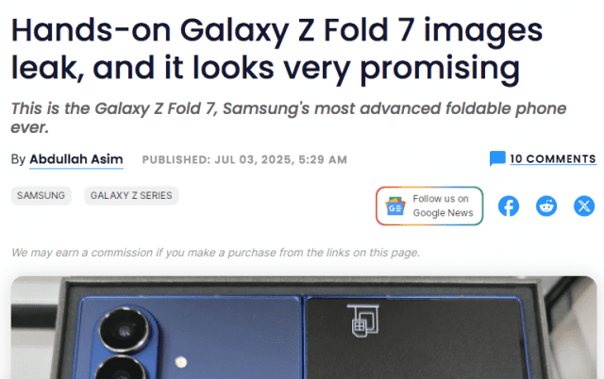The image size is (604, 379).
Task: Click the lower camera lens in the photo
Action: 120,369
